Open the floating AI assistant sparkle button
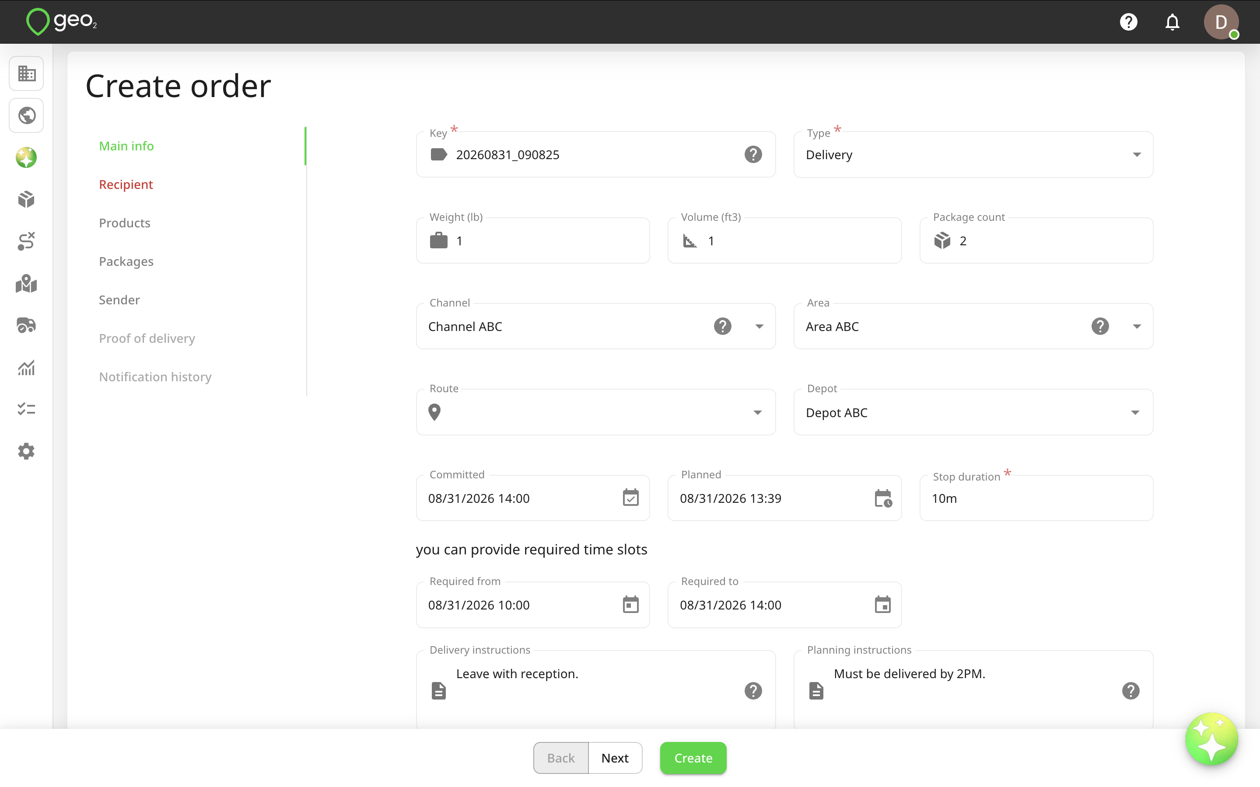Viewport: 1260px width, 787px height. click(1211, 739)
